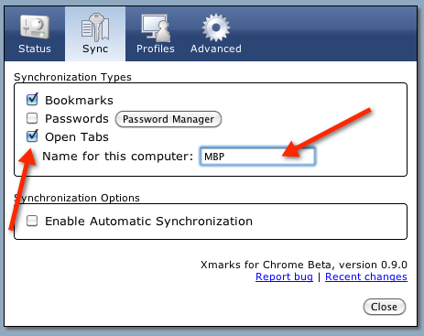The width and height of the screenshot is (424, 336).
Task: Enable Automatic Synchronization checkbox
Action: (x=32, y=221)
